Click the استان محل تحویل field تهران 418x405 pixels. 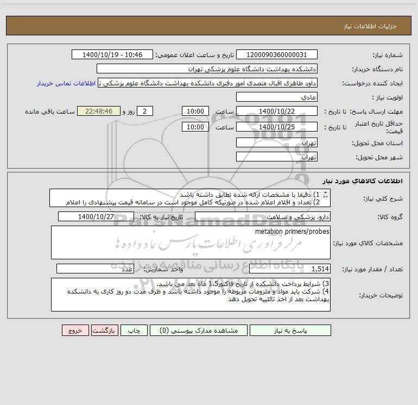pyautogui.click(x=277, y=142)
